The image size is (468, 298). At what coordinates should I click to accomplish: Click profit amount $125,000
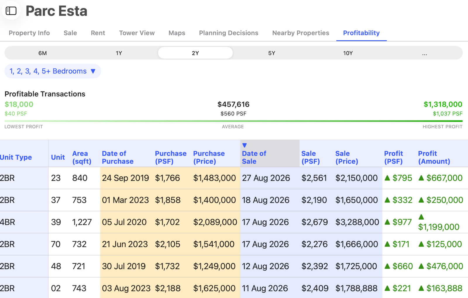tap(444, 244)
